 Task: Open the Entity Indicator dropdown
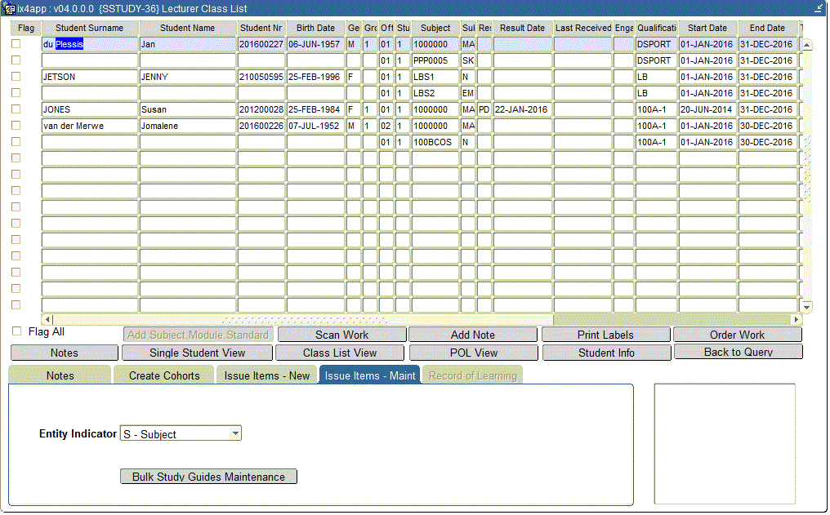click(235, 434)
